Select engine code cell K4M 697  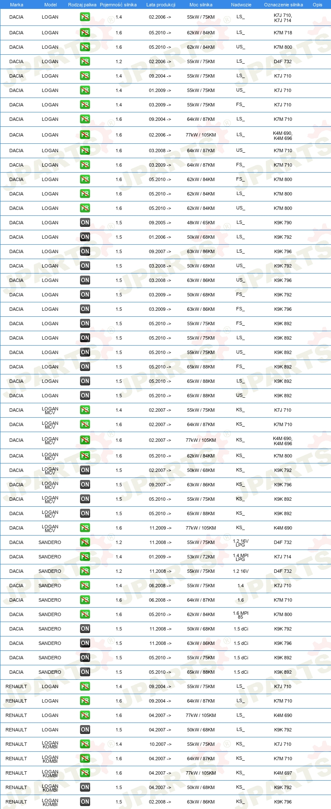(283, 773)
